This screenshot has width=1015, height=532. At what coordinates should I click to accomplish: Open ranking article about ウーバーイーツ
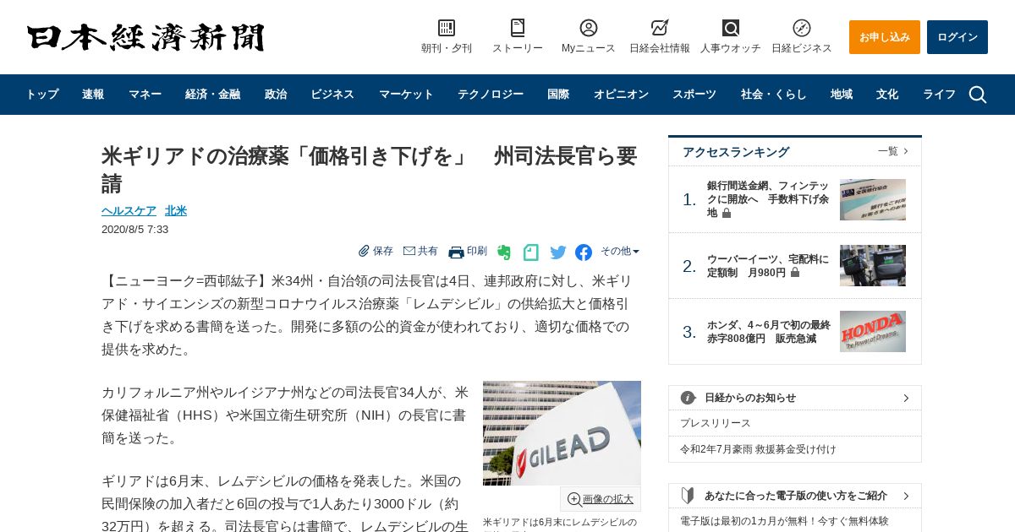tap(768, 266)
